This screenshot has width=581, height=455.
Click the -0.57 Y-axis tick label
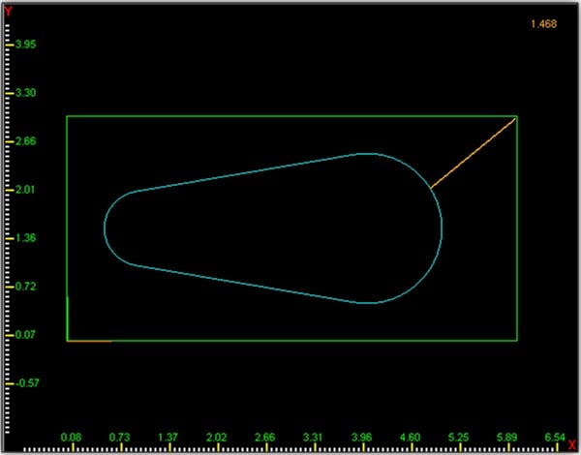pos(27,383)
